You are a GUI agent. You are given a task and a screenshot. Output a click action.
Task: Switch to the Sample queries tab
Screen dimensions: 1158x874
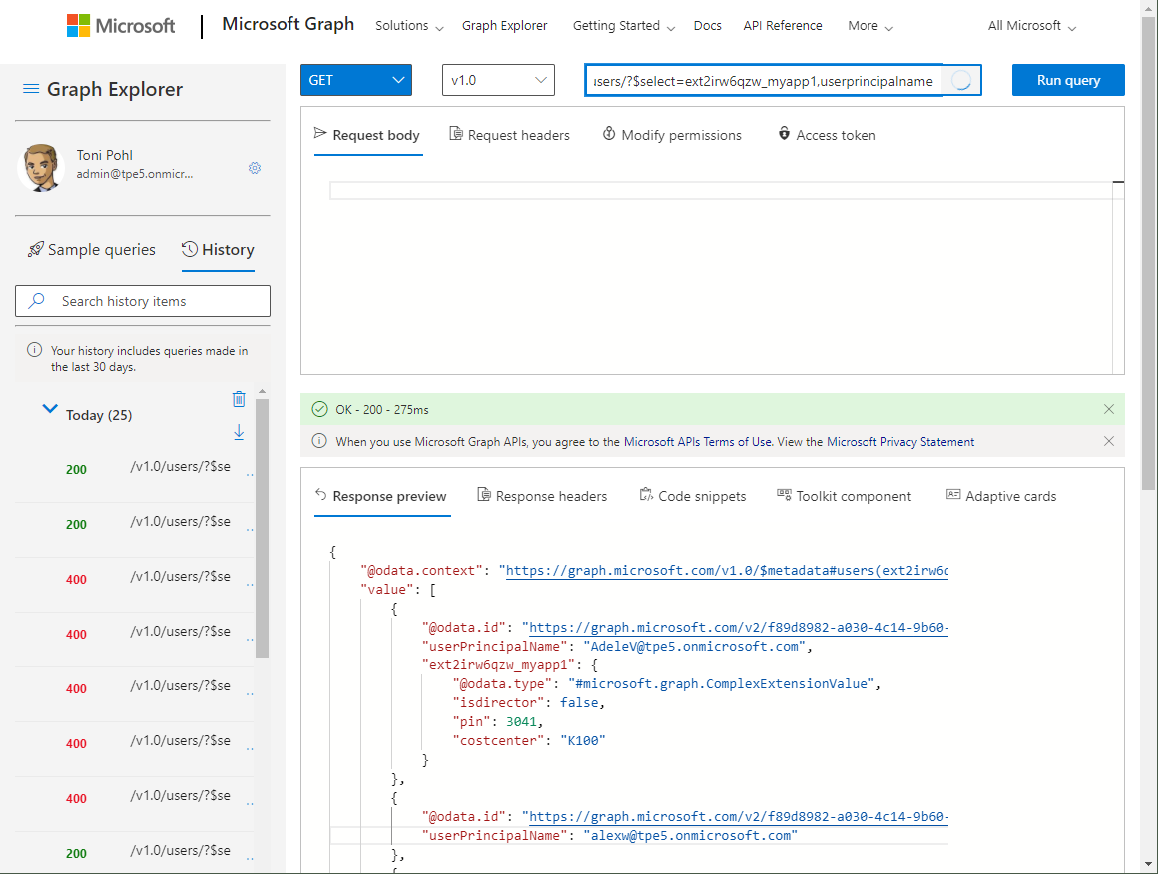[x=92, y=250]
